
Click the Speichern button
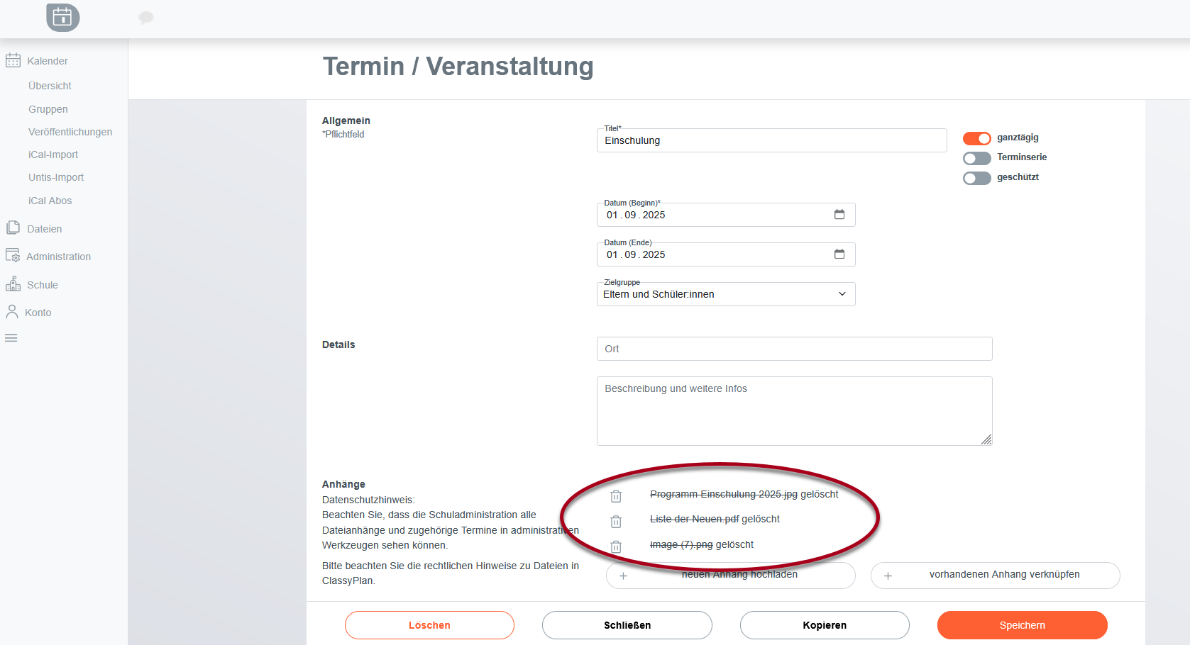pyautogui.click(x=1022, y=624)
